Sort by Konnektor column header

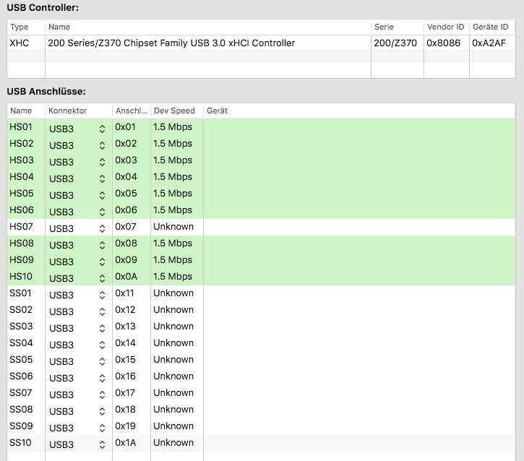79,111
